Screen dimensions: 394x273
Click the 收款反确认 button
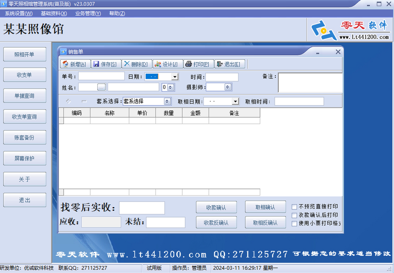pyautogui.click(x=216, y=223)
